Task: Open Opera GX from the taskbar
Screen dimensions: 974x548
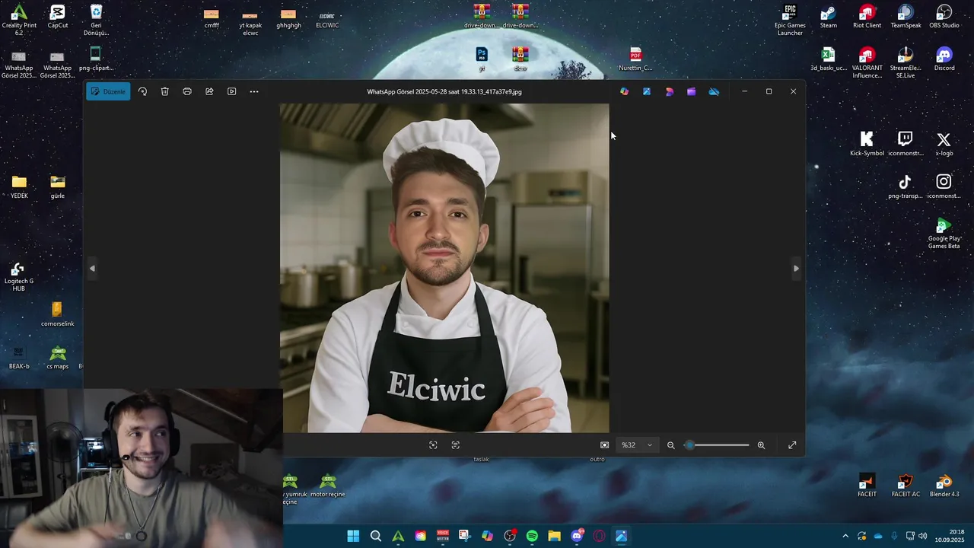Action: pos(599,536)
